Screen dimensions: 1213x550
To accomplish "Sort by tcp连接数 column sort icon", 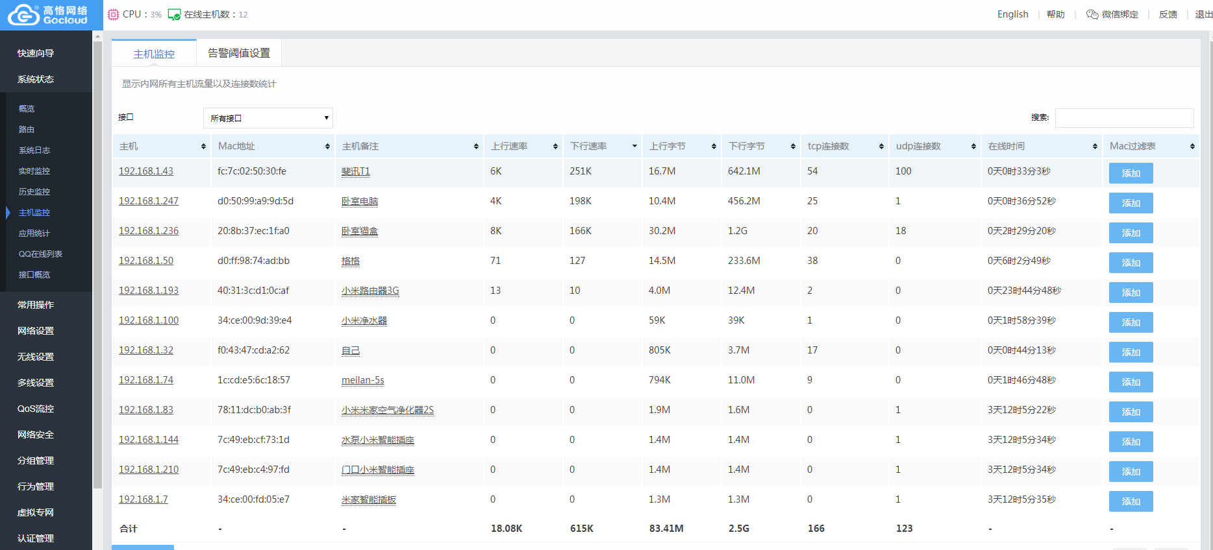I will point(881,147).
